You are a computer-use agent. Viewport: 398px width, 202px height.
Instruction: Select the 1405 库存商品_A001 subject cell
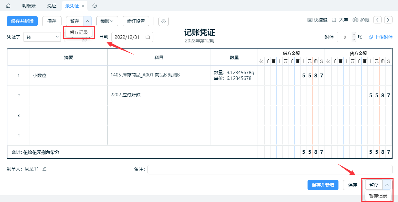tap(159, 75)
